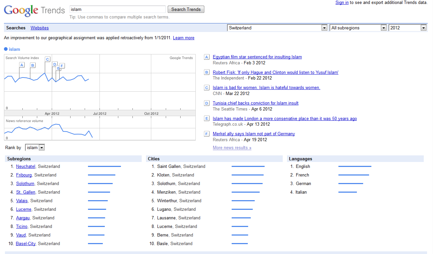
Task: Click Saint Gallen in the Cities list
Action: tap(169, 167)
